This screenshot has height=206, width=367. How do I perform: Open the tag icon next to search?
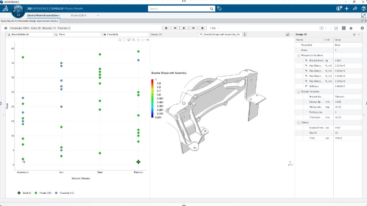click(219, 9)
